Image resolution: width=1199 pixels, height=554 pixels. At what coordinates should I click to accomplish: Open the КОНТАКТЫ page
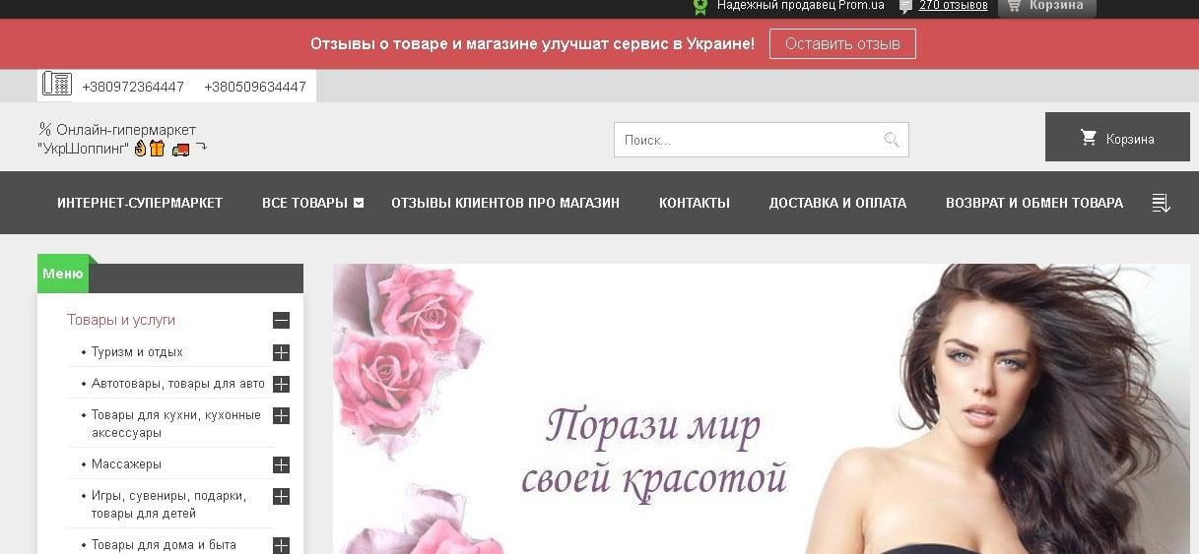pyautogui.click(x=694, y=203)
